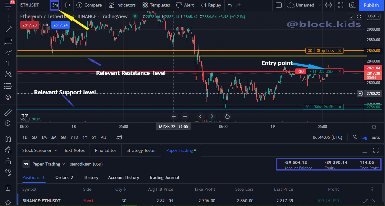Toggle log scale mode
The image size is (385, 206).
point(364,137)
